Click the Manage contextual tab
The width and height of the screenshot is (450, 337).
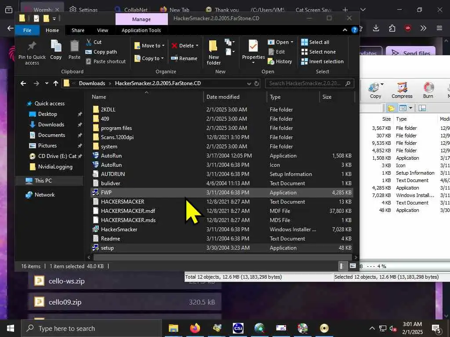click(x=142, y=19)
